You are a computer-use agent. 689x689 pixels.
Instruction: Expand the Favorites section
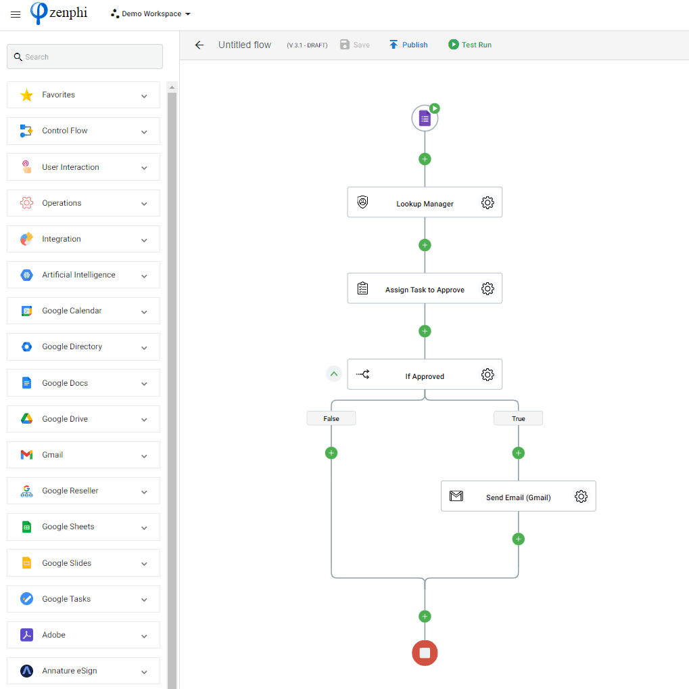click(83, 95)
